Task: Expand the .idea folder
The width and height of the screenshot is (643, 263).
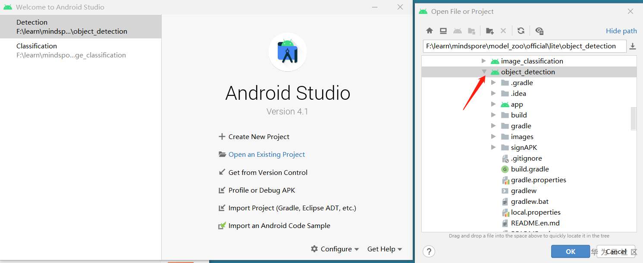Action: pyautogui.click(x=494, y=94)
